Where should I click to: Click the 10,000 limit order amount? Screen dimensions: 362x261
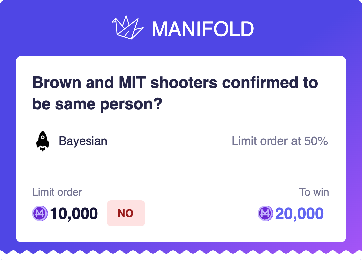coord(74,214)
